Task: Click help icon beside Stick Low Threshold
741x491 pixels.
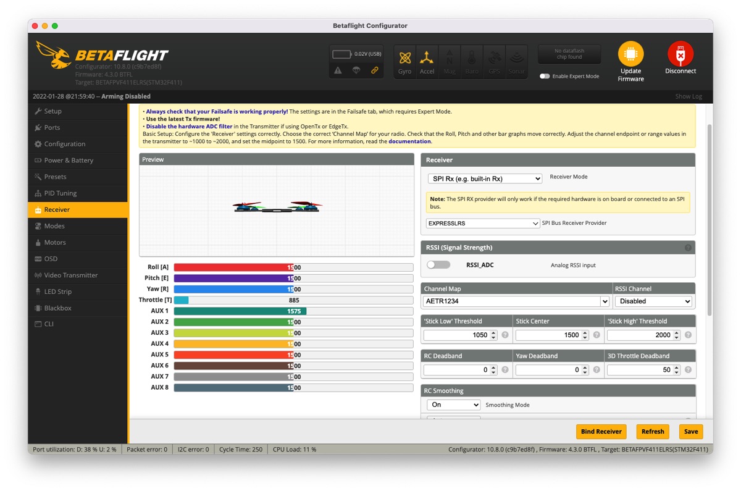Action: point(505,335)
